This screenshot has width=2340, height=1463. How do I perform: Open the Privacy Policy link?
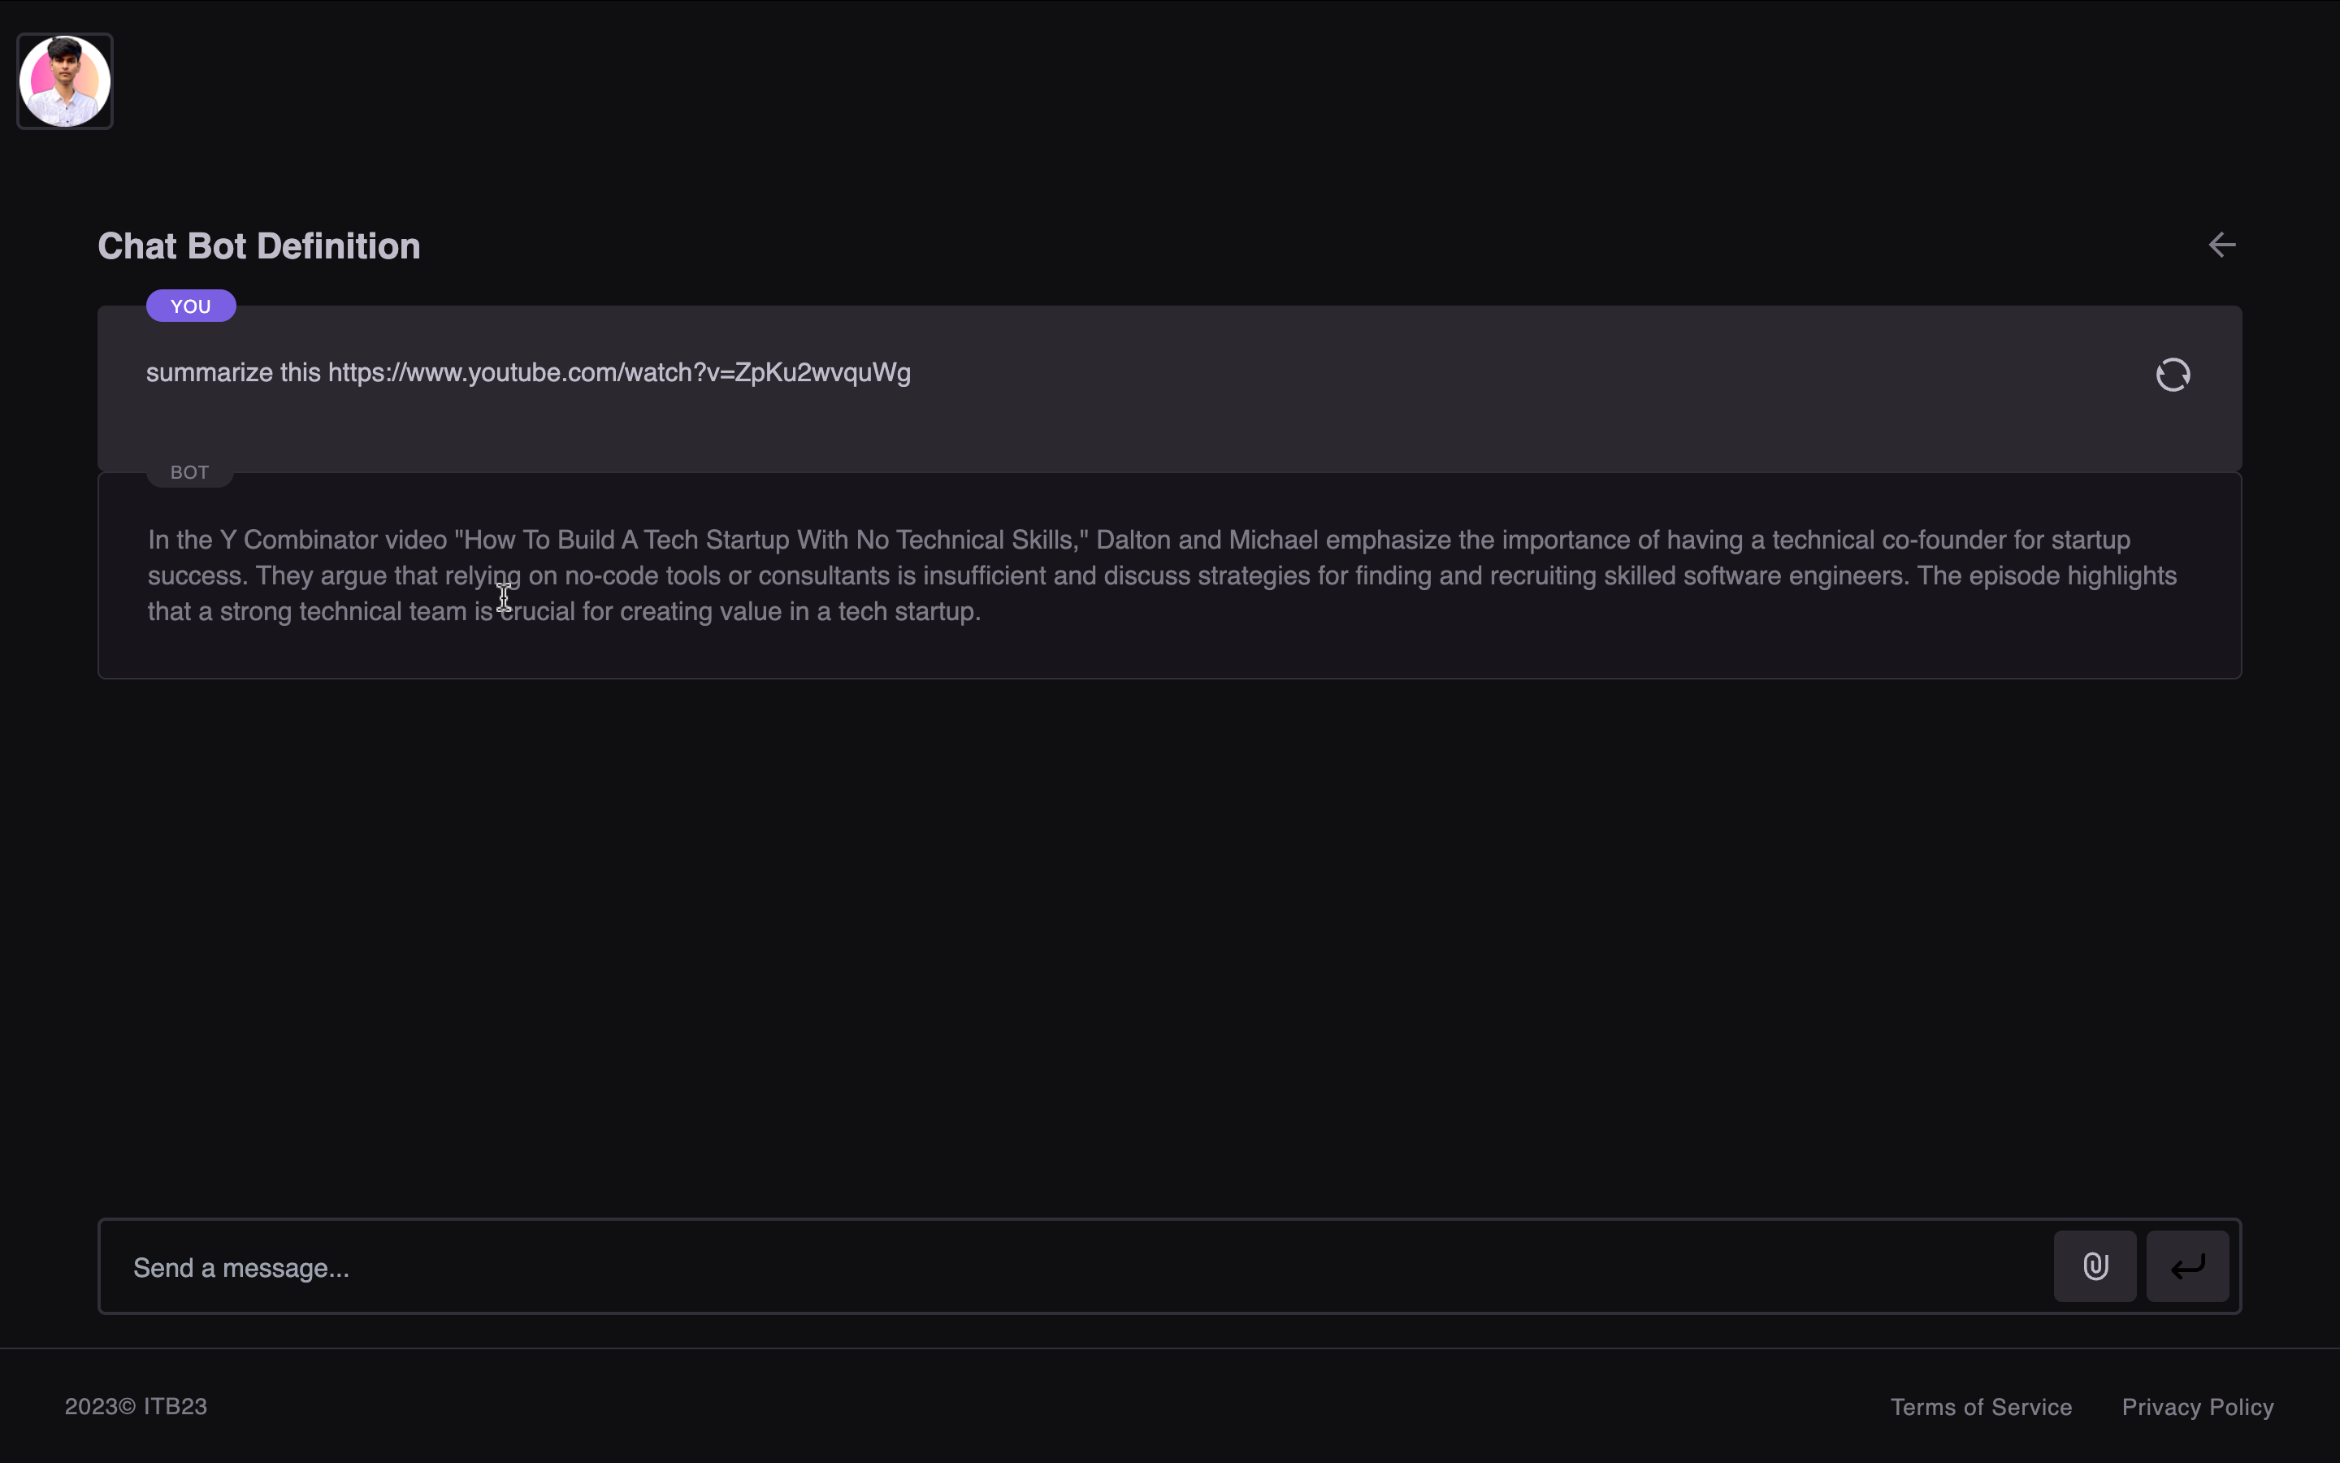pyautogui.click(x=2197, y=1407)
